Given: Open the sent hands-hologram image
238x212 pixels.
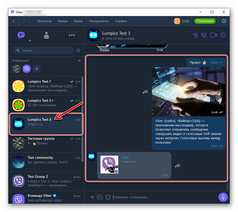Looking at the screenshot, I should 189,92.
